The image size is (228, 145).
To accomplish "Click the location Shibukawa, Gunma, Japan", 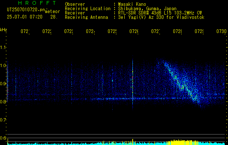I will click(147, 9).
